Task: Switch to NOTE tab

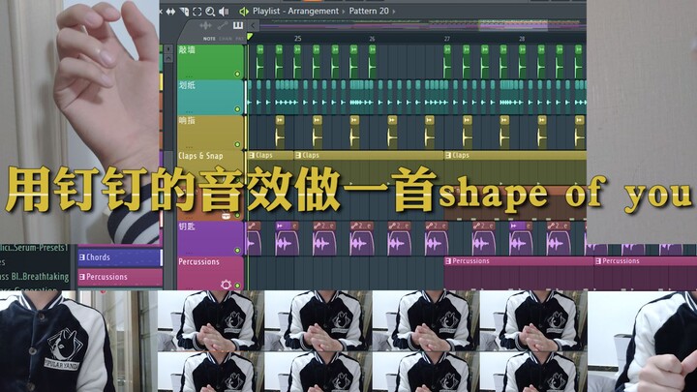Action: point(209,39)
